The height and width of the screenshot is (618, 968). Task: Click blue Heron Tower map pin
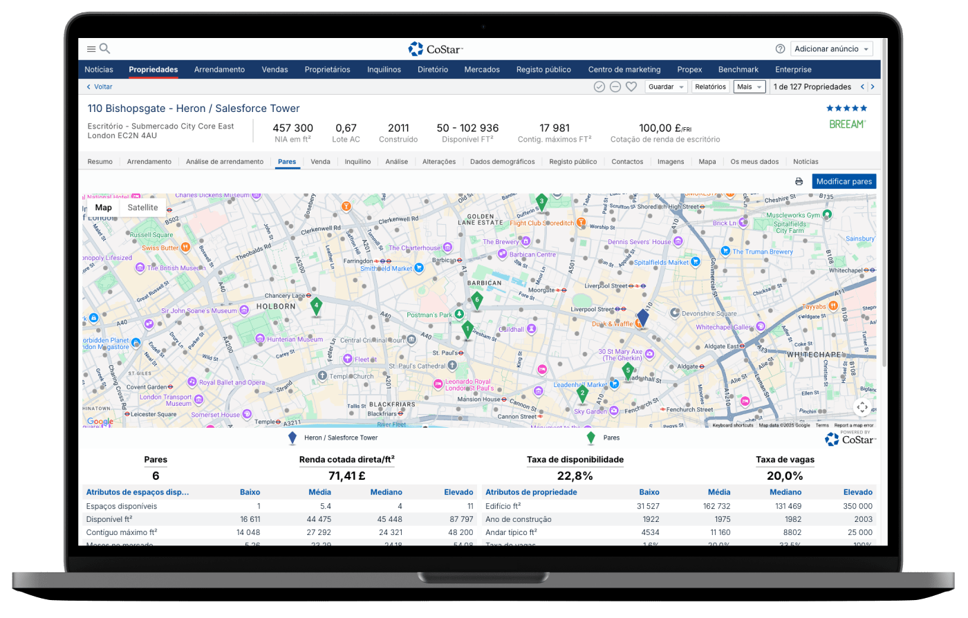[x=642, y=318]
